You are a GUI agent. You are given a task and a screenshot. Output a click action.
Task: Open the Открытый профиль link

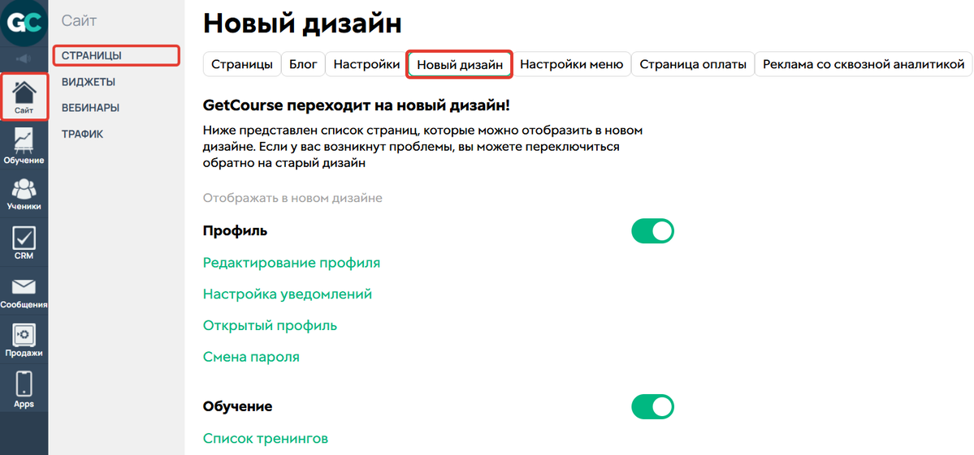click(x=271, y=325)
